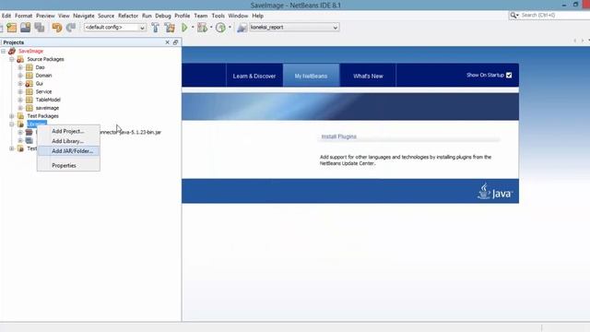
Task: Choose Properties from context menu
Action: pos(68,166)
